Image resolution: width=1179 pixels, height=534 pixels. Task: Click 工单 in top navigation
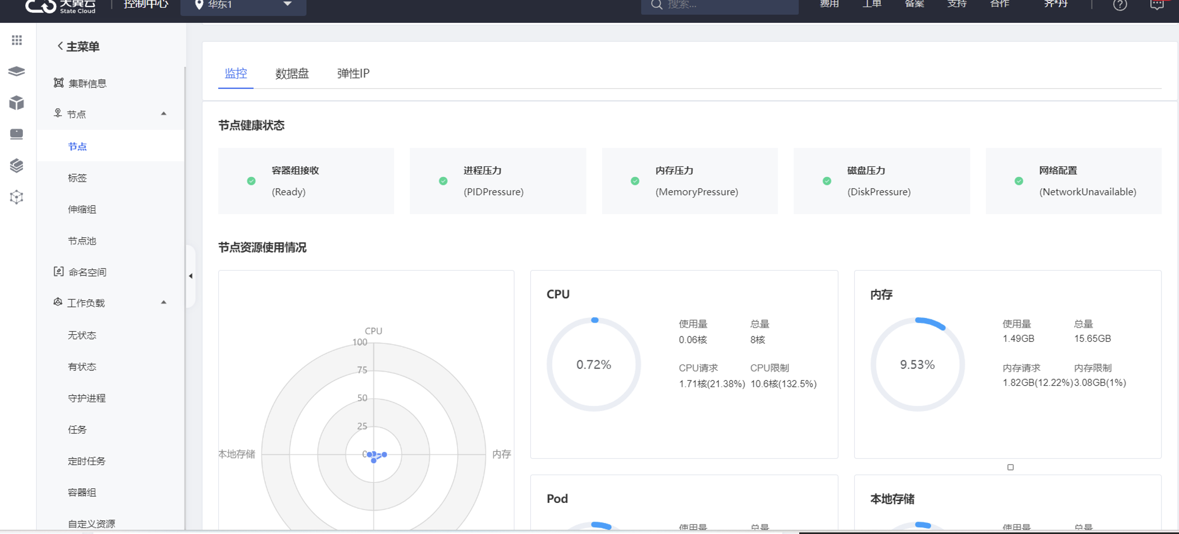(x=872, y=4)
